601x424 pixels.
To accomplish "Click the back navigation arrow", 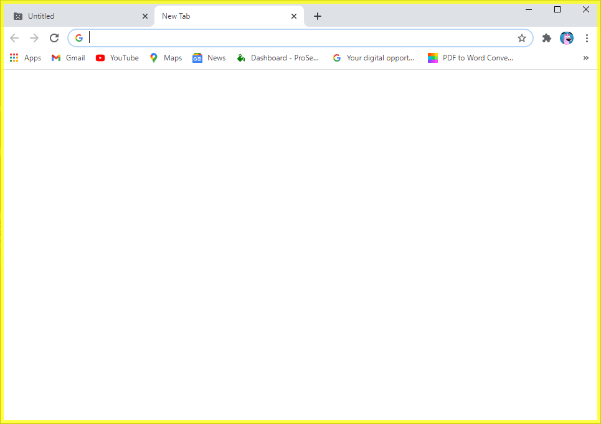I will tap(14, 37).
